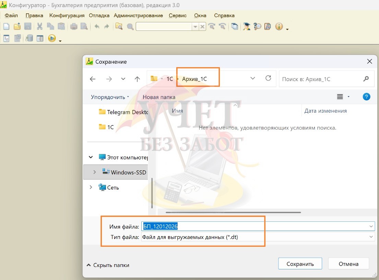Open the Тип файла dropdown
379x280 pixels.
click(x=371, y=237)
